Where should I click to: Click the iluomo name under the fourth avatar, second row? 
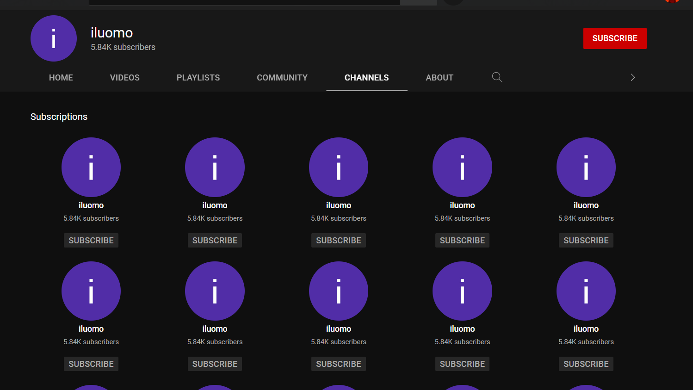pos(462,329)
